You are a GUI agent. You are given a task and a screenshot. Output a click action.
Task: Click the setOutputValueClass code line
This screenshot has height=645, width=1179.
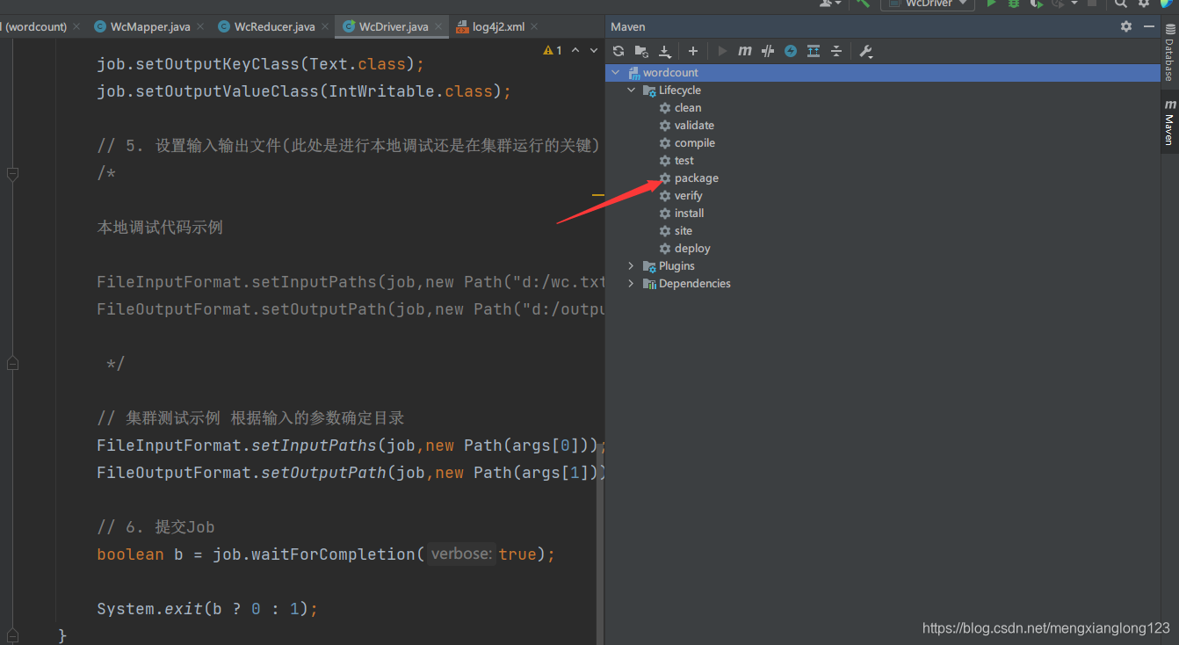coord(304,91)
